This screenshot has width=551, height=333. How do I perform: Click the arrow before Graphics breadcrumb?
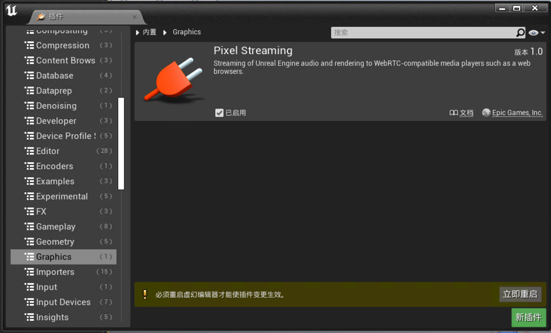(165, 33)
